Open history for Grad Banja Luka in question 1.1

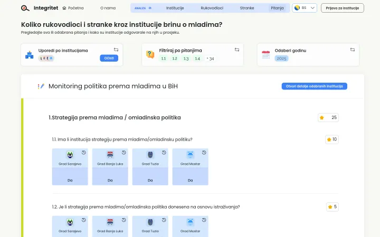coord(124,153)
